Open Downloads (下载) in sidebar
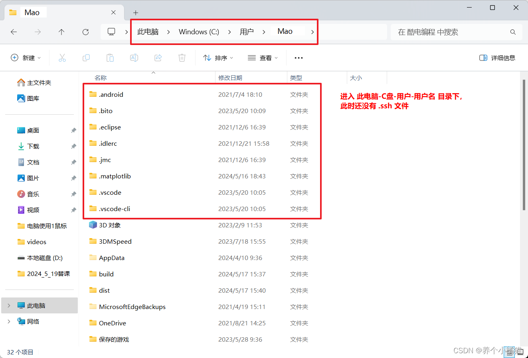Screen dimensions: 528x358 (x=28, y=146)
